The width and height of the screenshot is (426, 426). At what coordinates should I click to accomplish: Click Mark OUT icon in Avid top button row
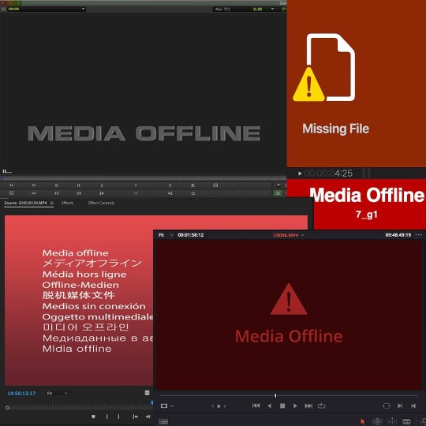point(102,185)
